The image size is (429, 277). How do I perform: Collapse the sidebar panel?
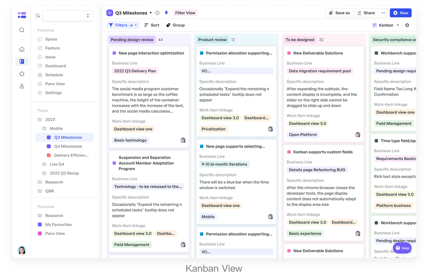[x=37, y=15]
